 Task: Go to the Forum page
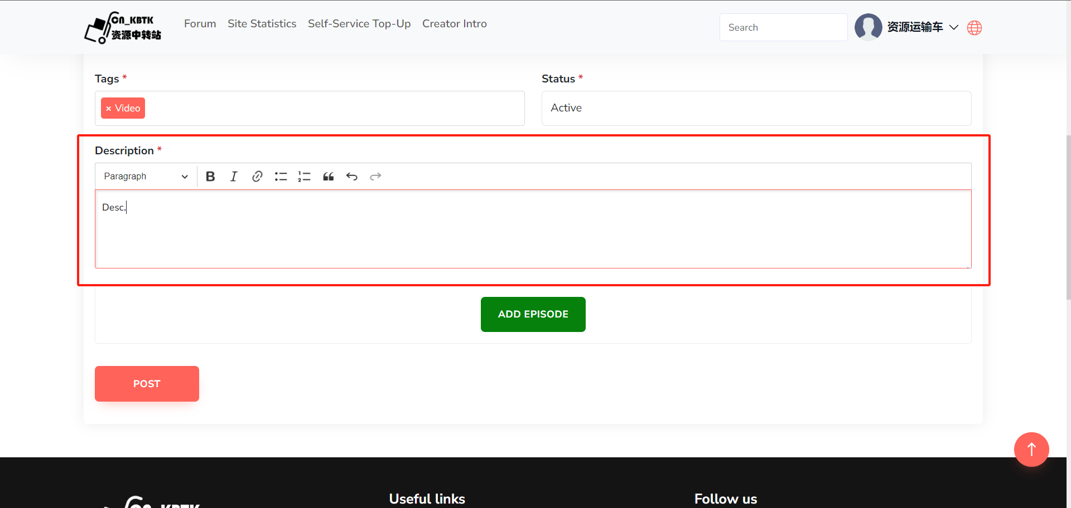click(200, 24)
